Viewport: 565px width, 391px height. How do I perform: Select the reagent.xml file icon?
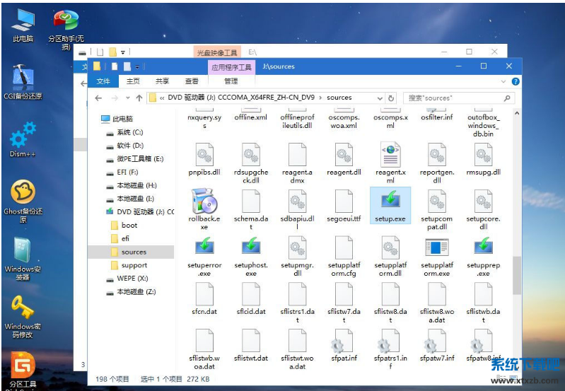[390, 154]
